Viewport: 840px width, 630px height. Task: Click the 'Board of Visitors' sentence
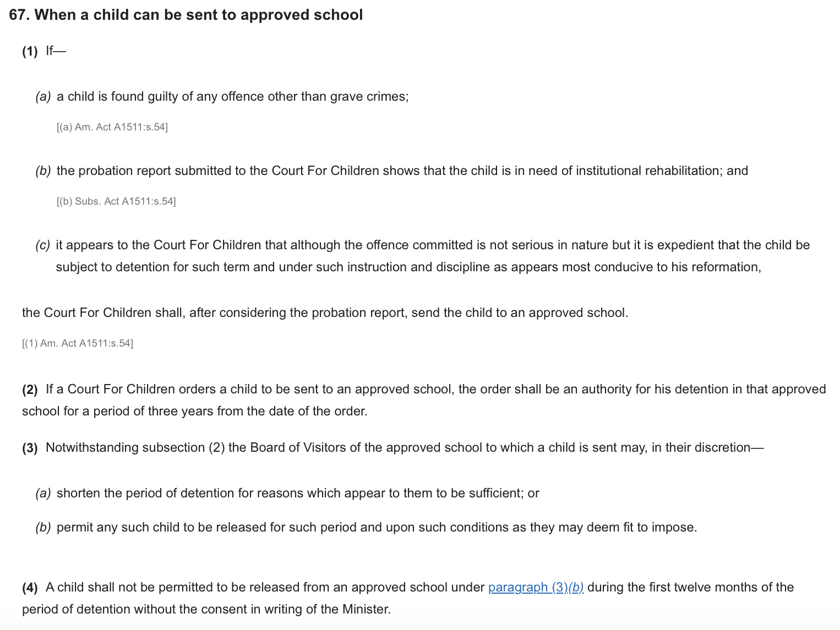point(393,447)
